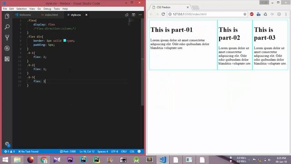Open the Explorer view in VS Code
Viewport: 291px width, 164px height.
coord(7,16)
